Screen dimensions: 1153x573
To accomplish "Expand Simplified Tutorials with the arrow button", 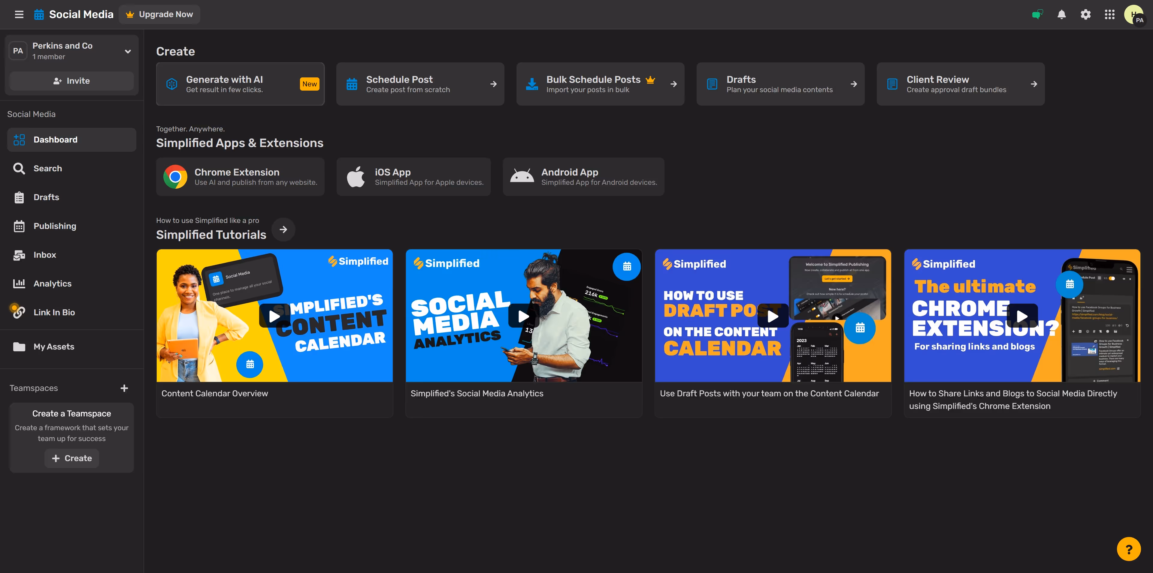I will pyautogui.click(x=283, y=229).
